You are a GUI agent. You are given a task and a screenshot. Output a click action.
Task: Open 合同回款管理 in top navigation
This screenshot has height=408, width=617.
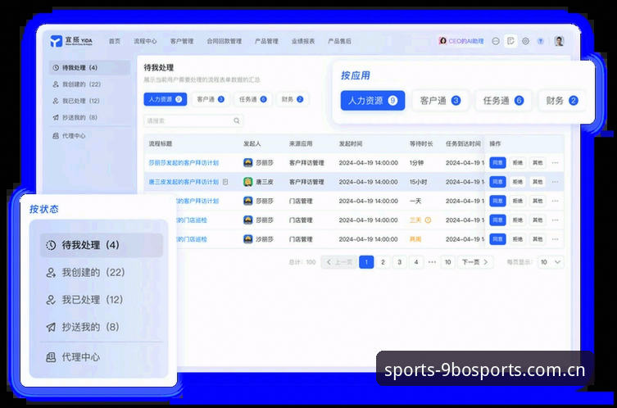point(225,41)
